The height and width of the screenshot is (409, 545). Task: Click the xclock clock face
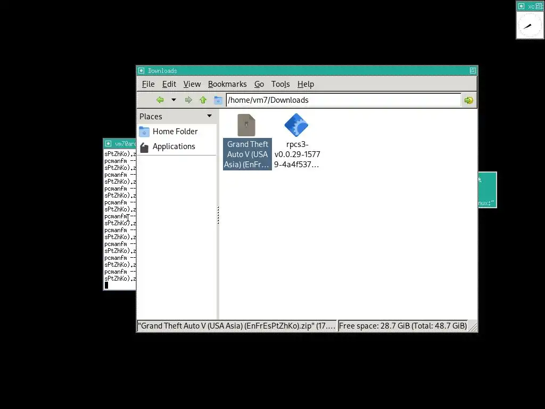pyautogui.click(x=530, y=26)
